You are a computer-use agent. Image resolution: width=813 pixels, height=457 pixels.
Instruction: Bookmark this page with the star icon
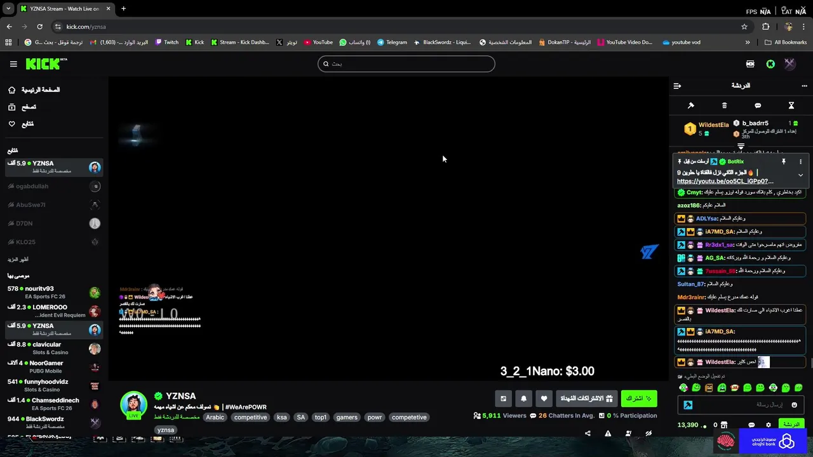(x=744, y=27)
